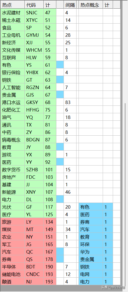
Task: Click the 工业母机 cell
Action: pyautogui.click(x=13, y=35)
